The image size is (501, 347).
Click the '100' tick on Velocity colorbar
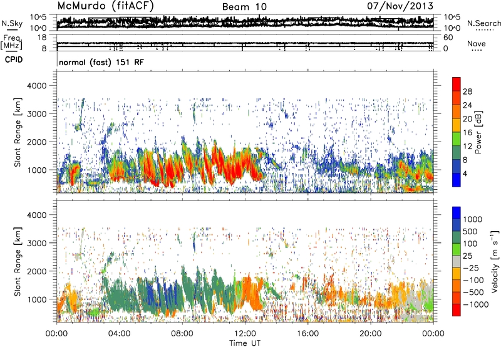tap(470, 244)
